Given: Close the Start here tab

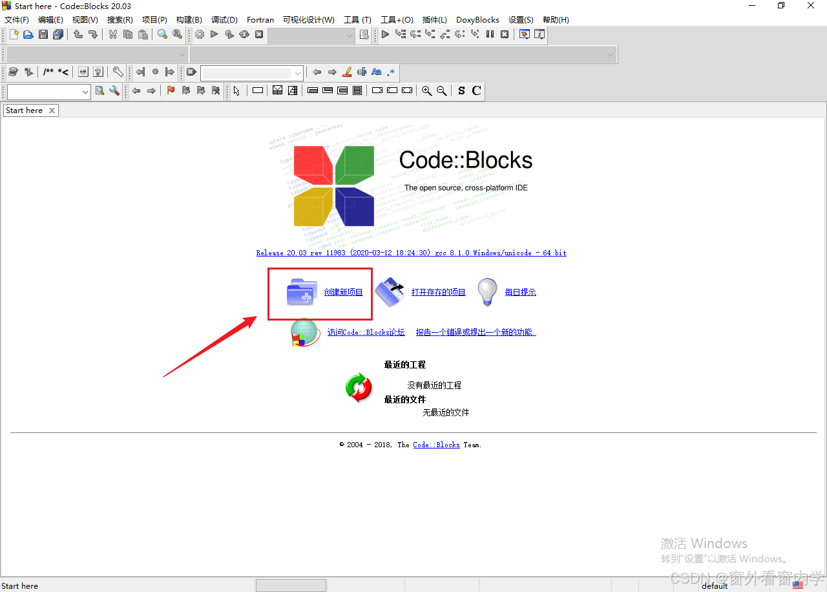Looking at the screenshot, I should tap(52, 111).
